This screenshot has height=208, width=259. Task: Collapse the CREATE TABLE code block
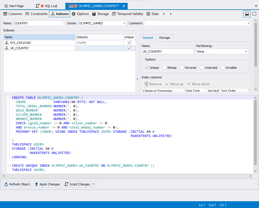tap(9, 97)
